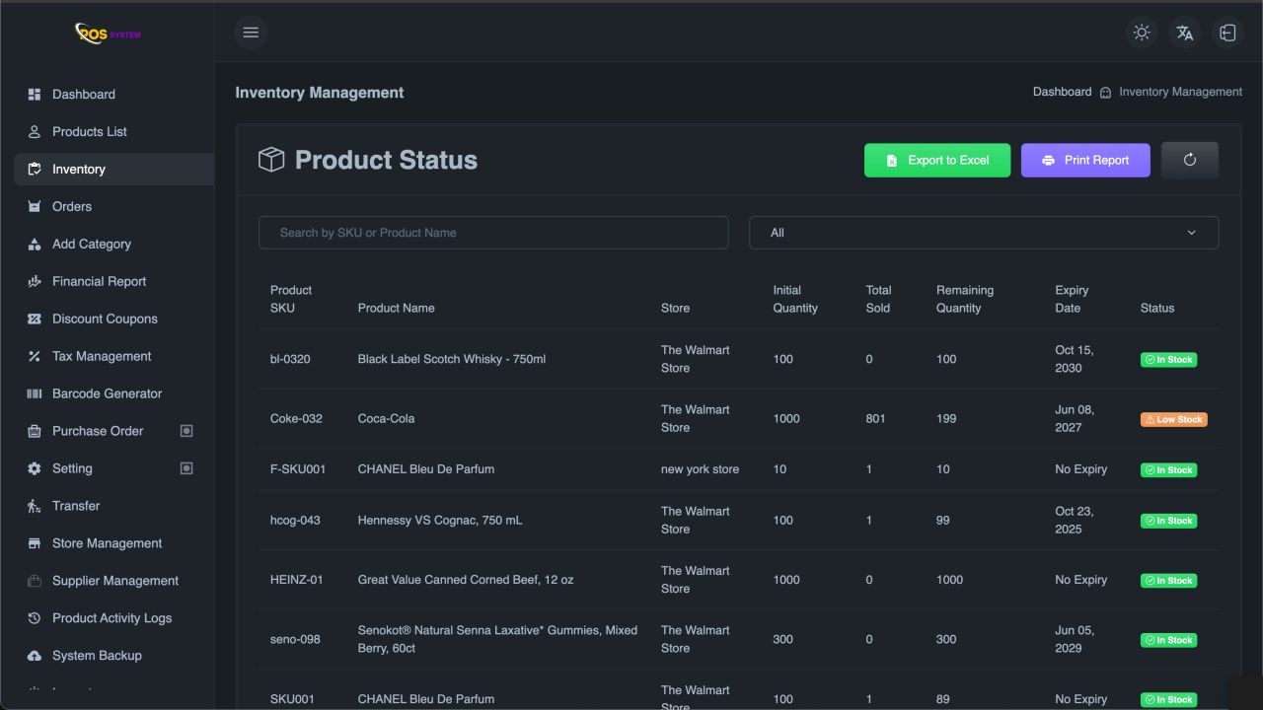
Task: Click the Setting gear icon
Action: [x=35, y=469]
